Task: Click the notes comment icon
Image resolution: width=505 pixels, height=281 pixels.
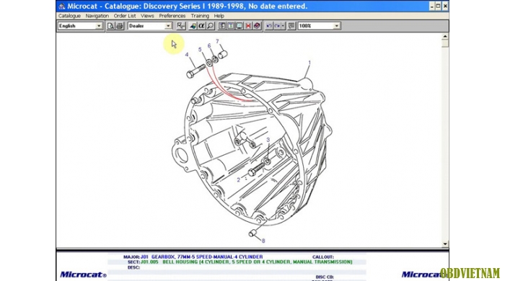Action: click(x=291, y=26)
